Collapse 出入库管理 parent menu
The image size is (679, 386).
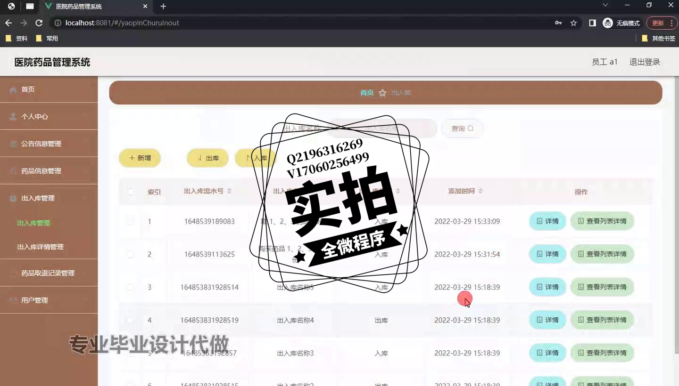(49, 199)
